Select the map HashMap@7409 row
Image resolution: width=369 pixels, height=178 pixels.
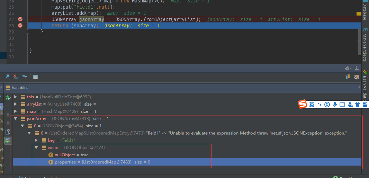tap(187, 111)
